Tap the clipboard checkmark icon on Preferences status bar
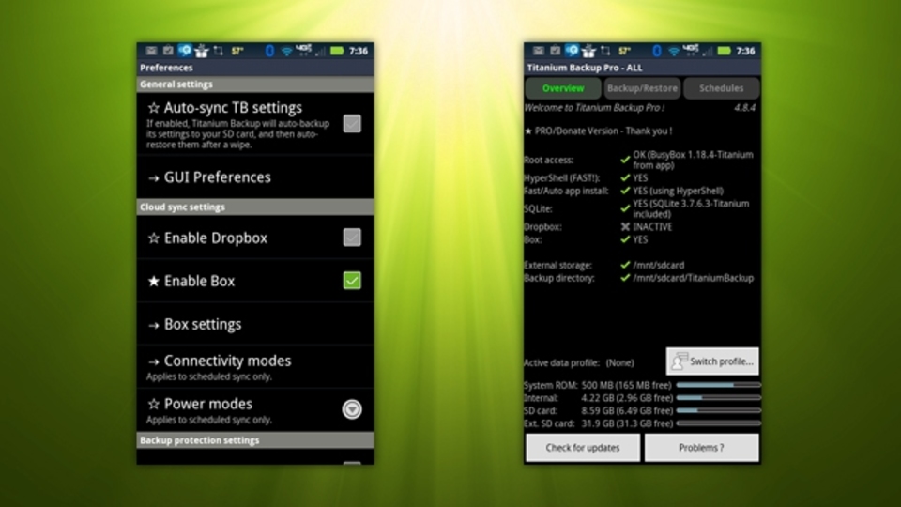This screenshot has height=507, width=901. [x=168, y=51]
